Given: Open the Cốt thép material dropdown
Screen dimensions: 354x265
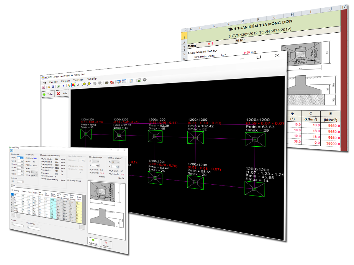Looking at the screenshot, I should [x=34, y=176].
